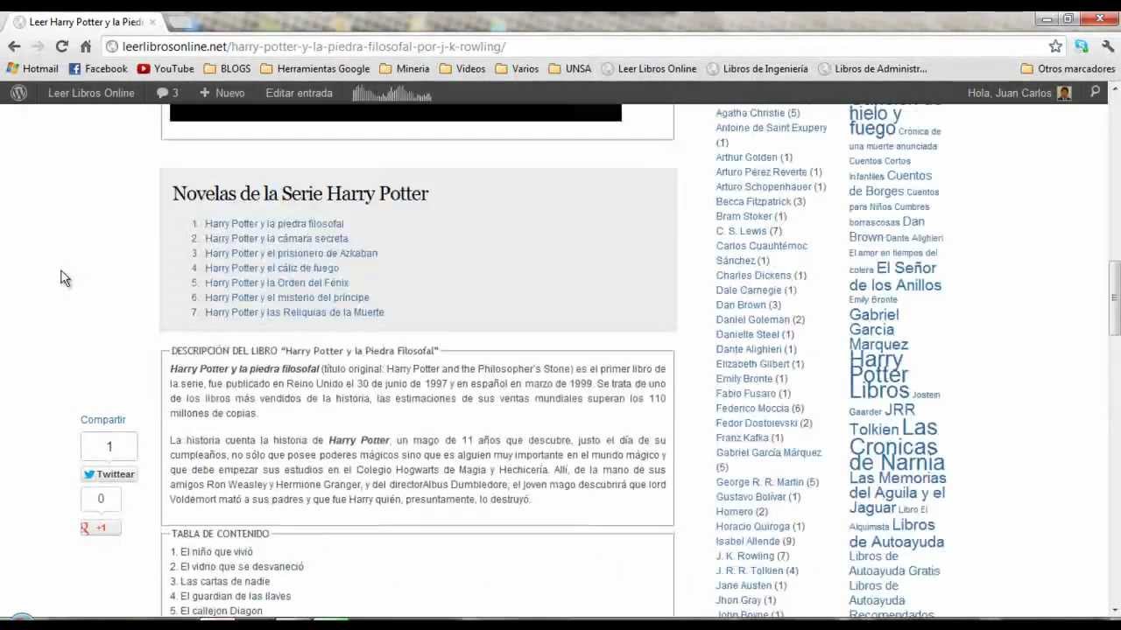Click JRR Tolkien tag
Image resolution: width=1121 pixels, height=630 pixels.
click(x=882, y=420)
